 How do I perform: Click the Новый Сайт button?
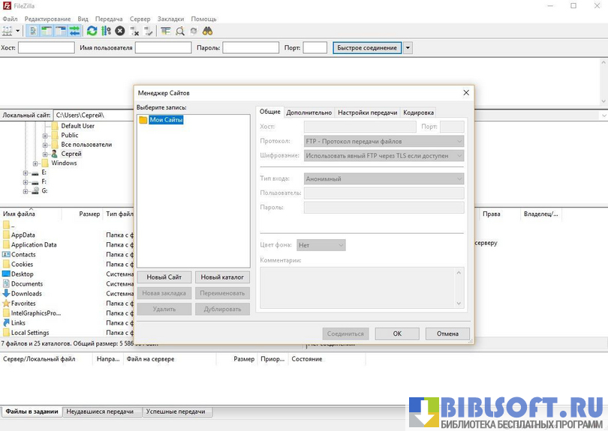click(164, 277)
